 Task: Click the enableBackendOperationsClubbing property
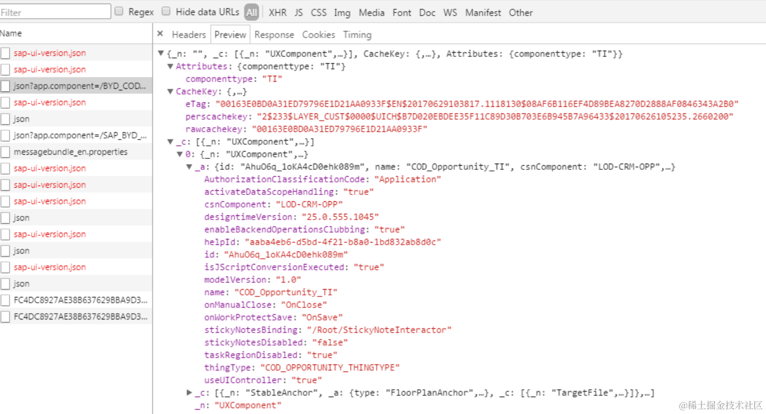tap(304, 229)
